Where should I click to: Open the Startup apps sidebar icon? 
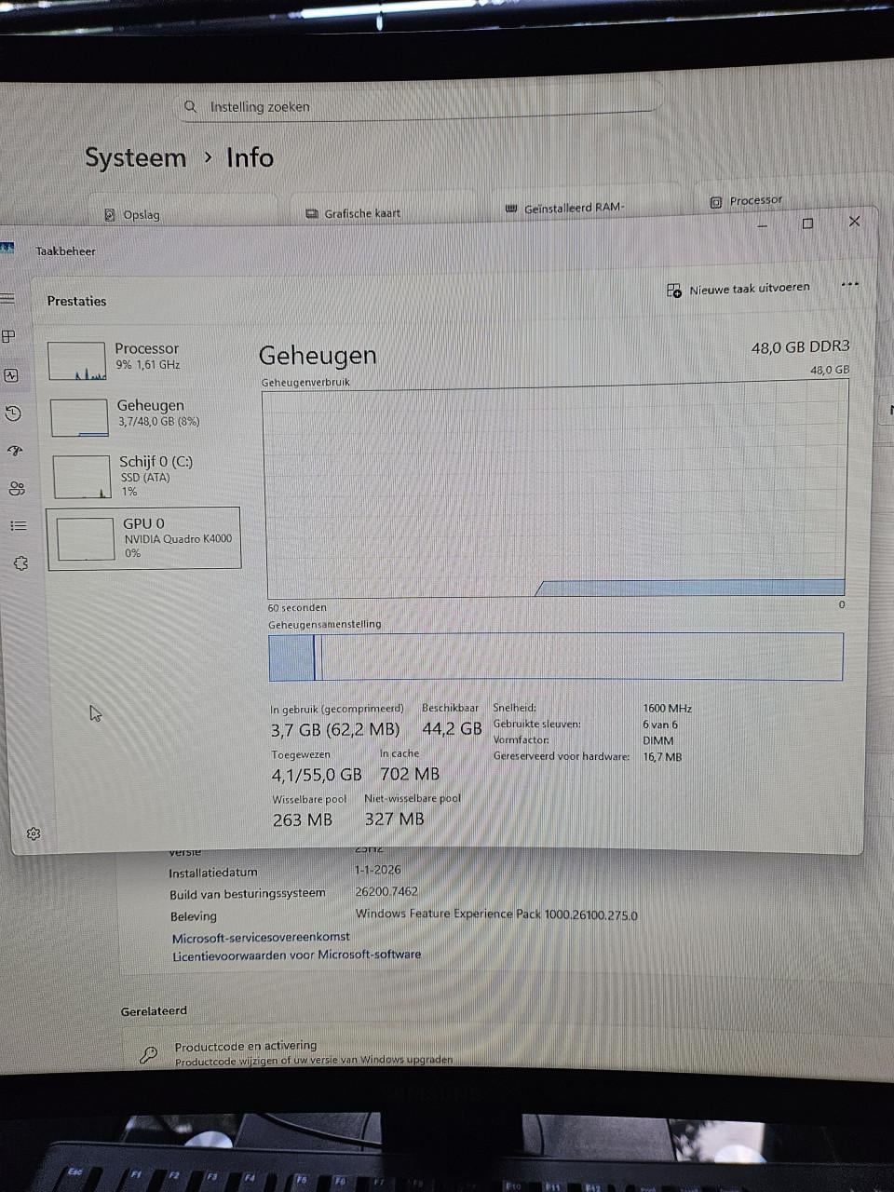tap(15, 451)
